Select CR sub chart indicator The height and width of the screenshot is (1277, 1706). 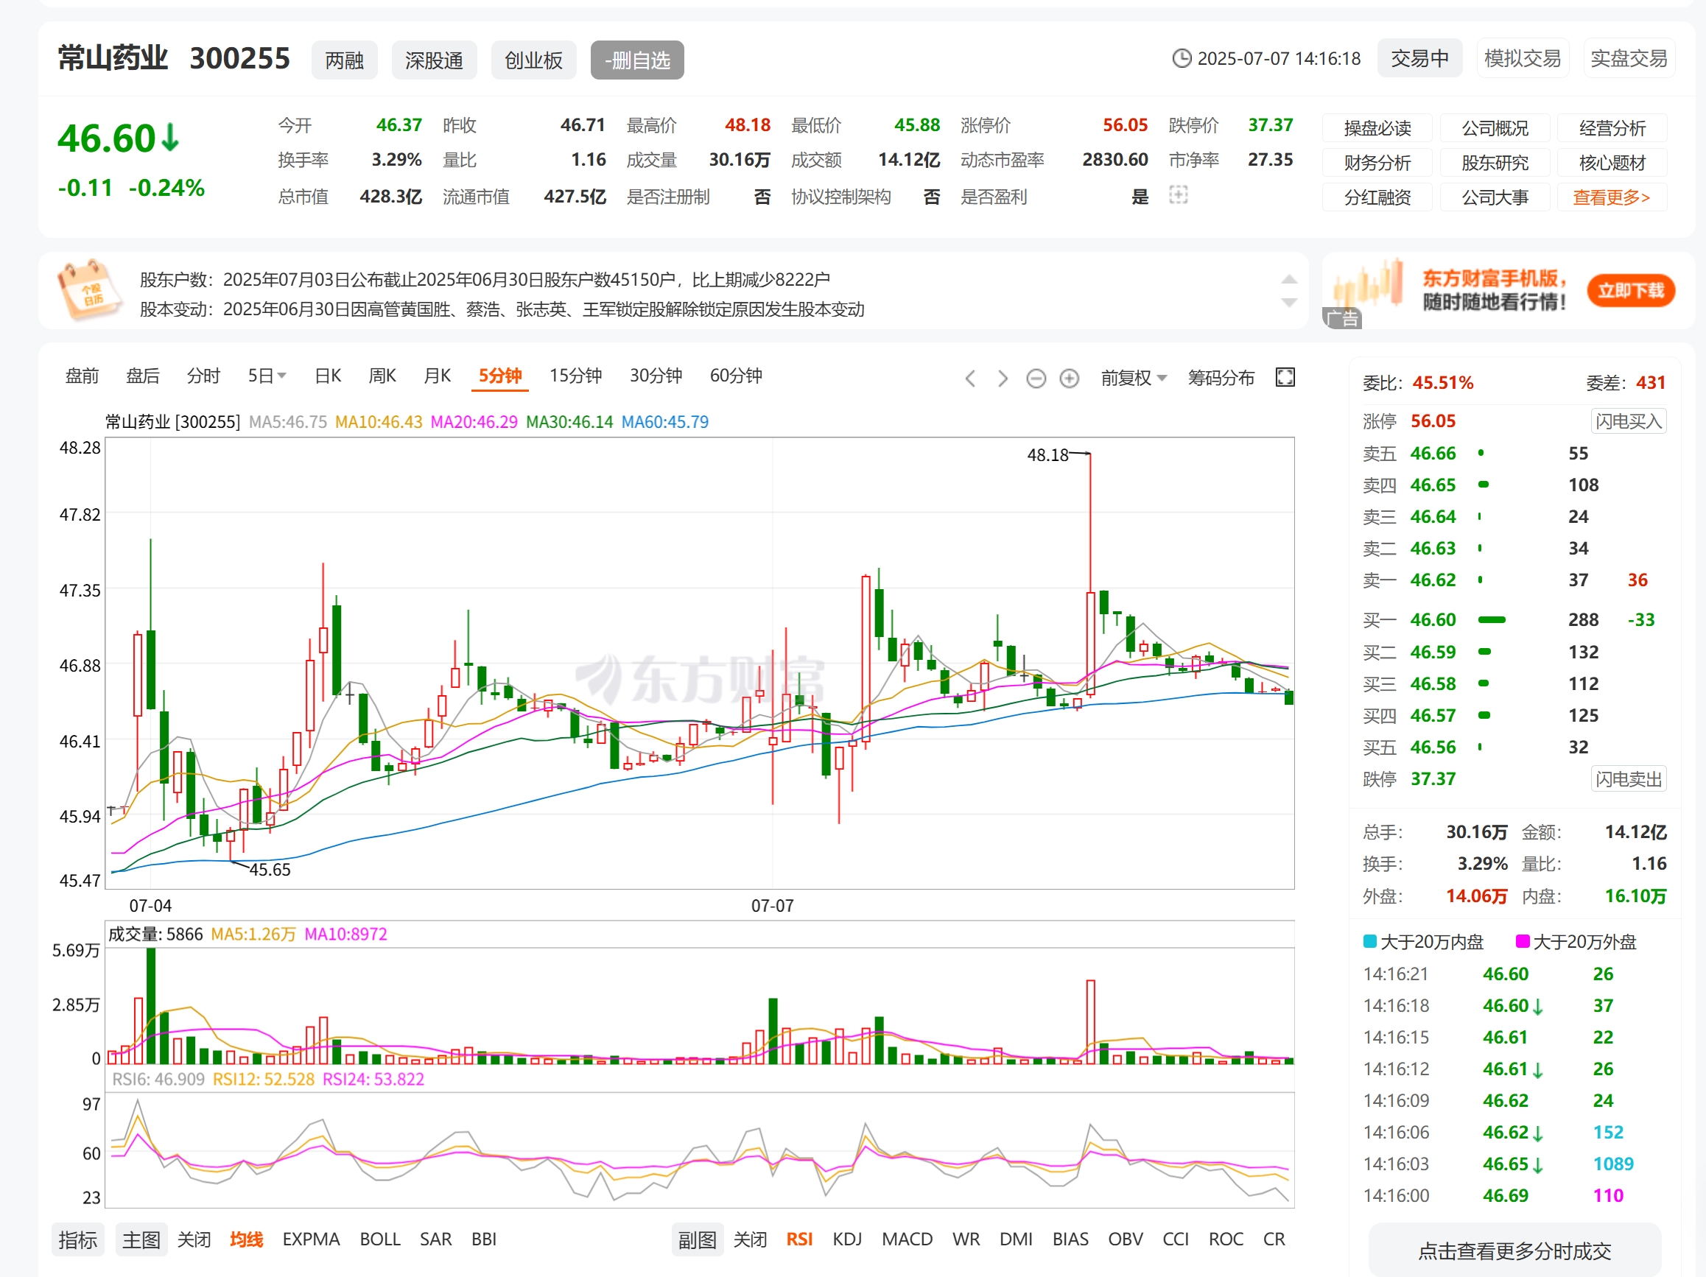coord(1274,1239)
